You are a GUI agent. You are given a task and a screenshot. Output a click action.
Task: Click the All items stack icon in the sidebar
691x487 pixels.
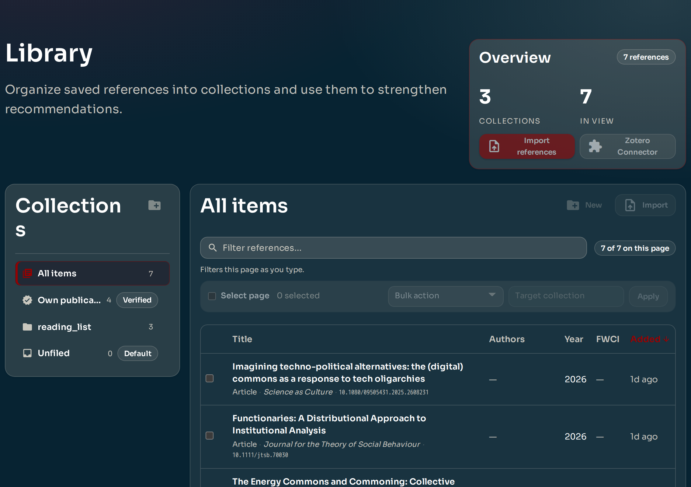pyautogui.click(x=28, y=273)
